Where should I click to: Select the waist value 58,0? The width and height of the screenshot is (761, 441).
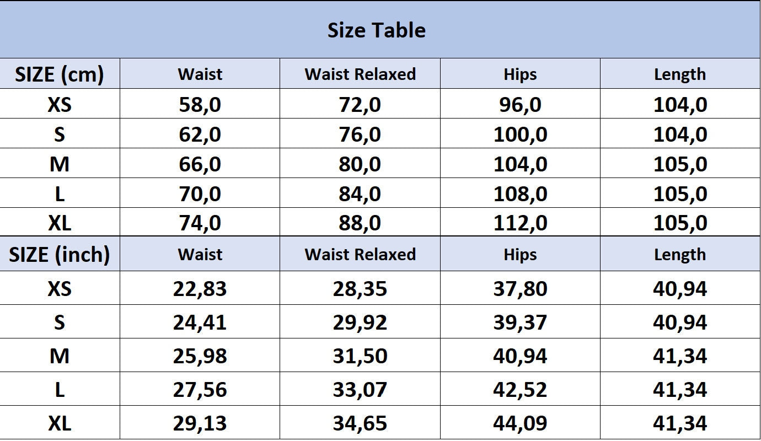[x=200, y=104]
